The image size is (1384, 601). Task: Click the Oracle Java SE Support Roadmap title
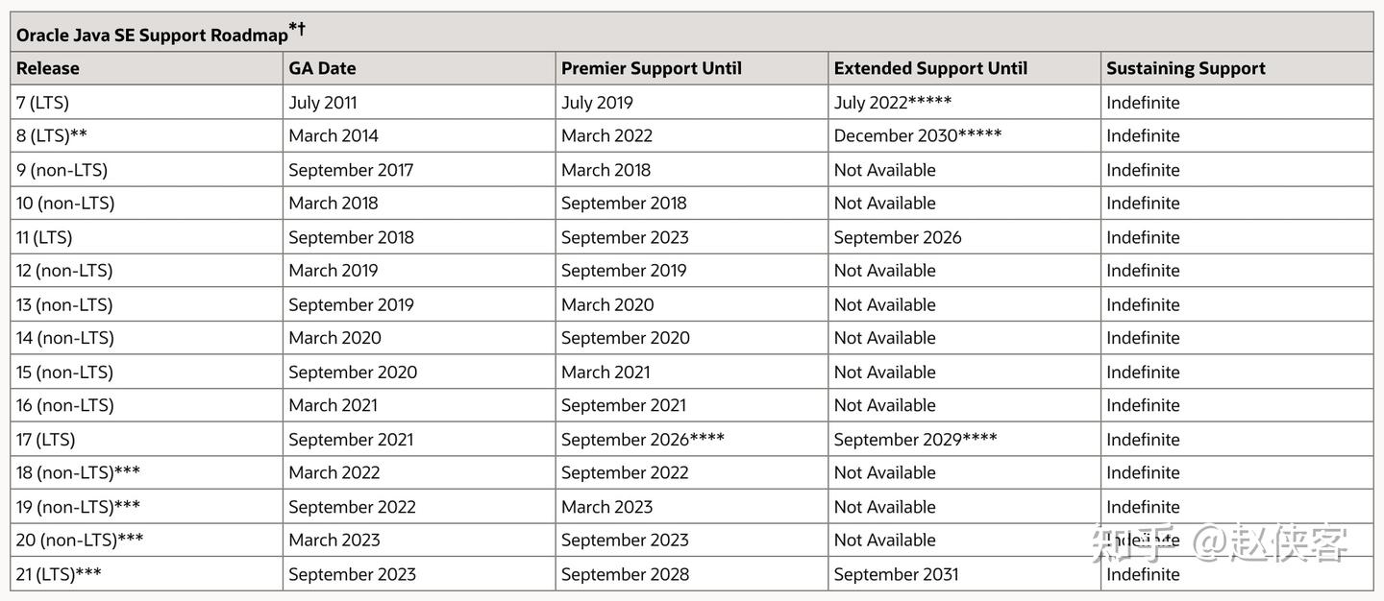pyautogui.click(x=154, y=35)
